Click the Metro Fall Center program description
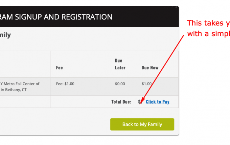Screen dimensions: 230x145 [20, 84]
